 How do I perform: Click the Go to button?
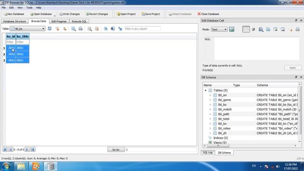[x=116, y=150]
